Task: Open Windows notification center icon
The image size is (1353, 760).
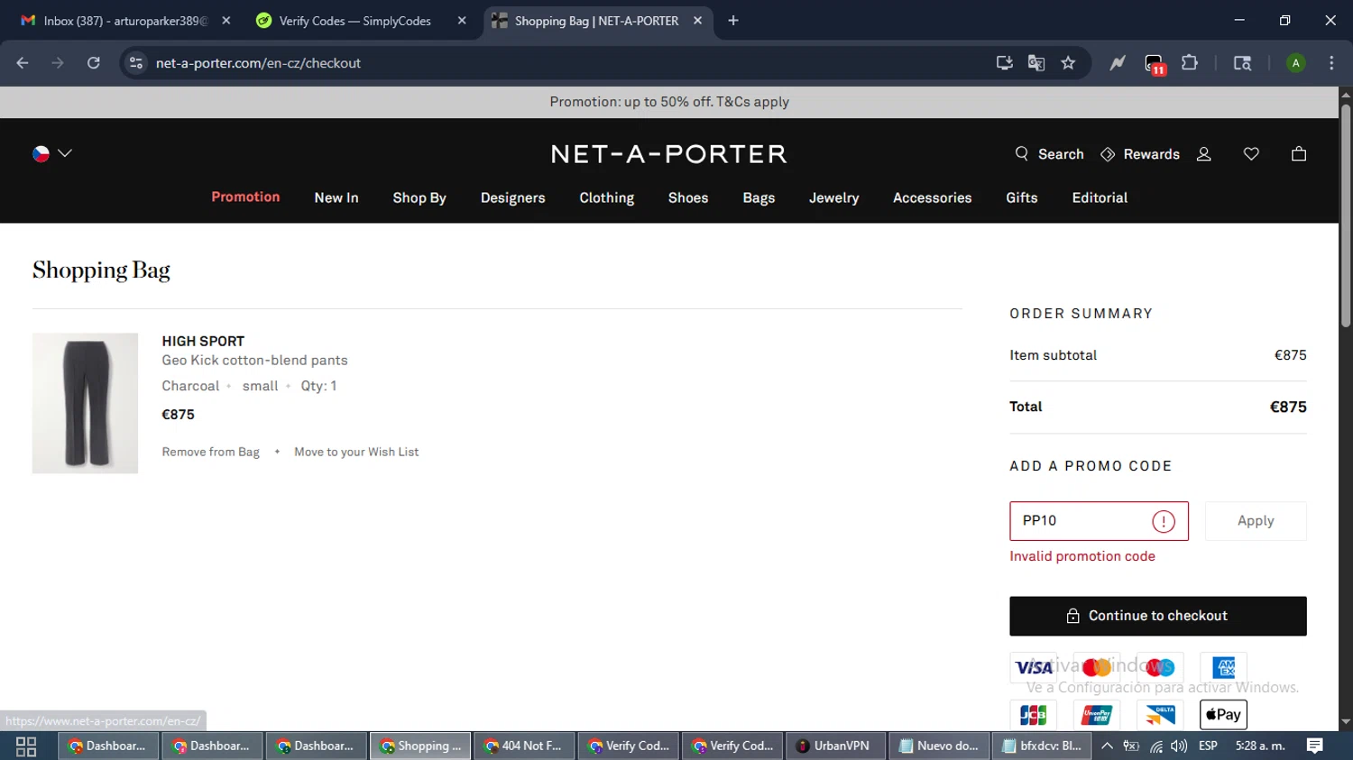Action: click(x=1315, y=746)
